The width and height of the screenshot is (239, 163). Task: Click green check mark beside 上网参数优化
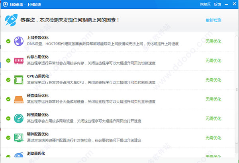(8, 41)
